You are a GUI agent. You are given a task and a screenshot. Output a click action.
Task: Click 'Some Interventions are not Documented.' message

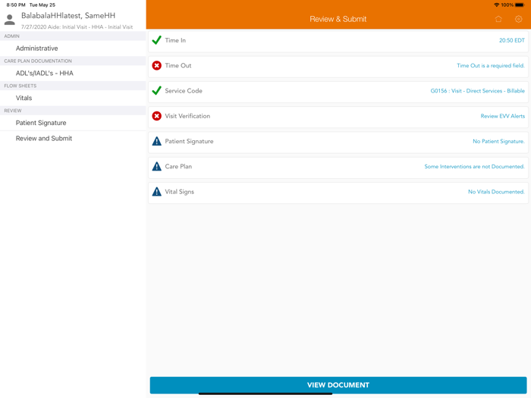(x=474, y=167)
